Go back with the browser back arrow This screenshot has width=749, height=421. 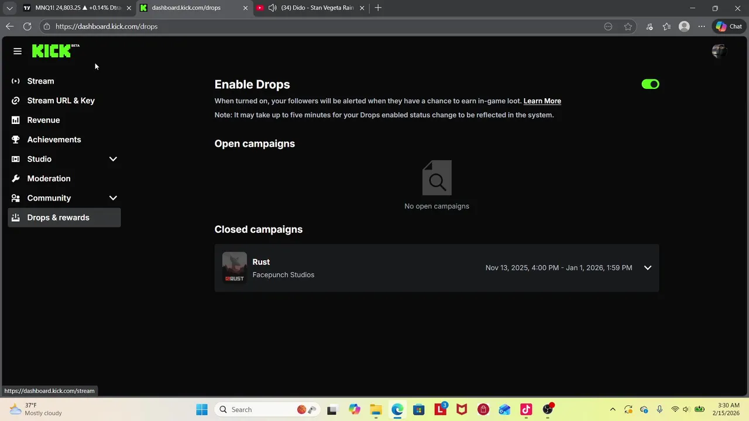pyautogui.click(x=9, y=26)
